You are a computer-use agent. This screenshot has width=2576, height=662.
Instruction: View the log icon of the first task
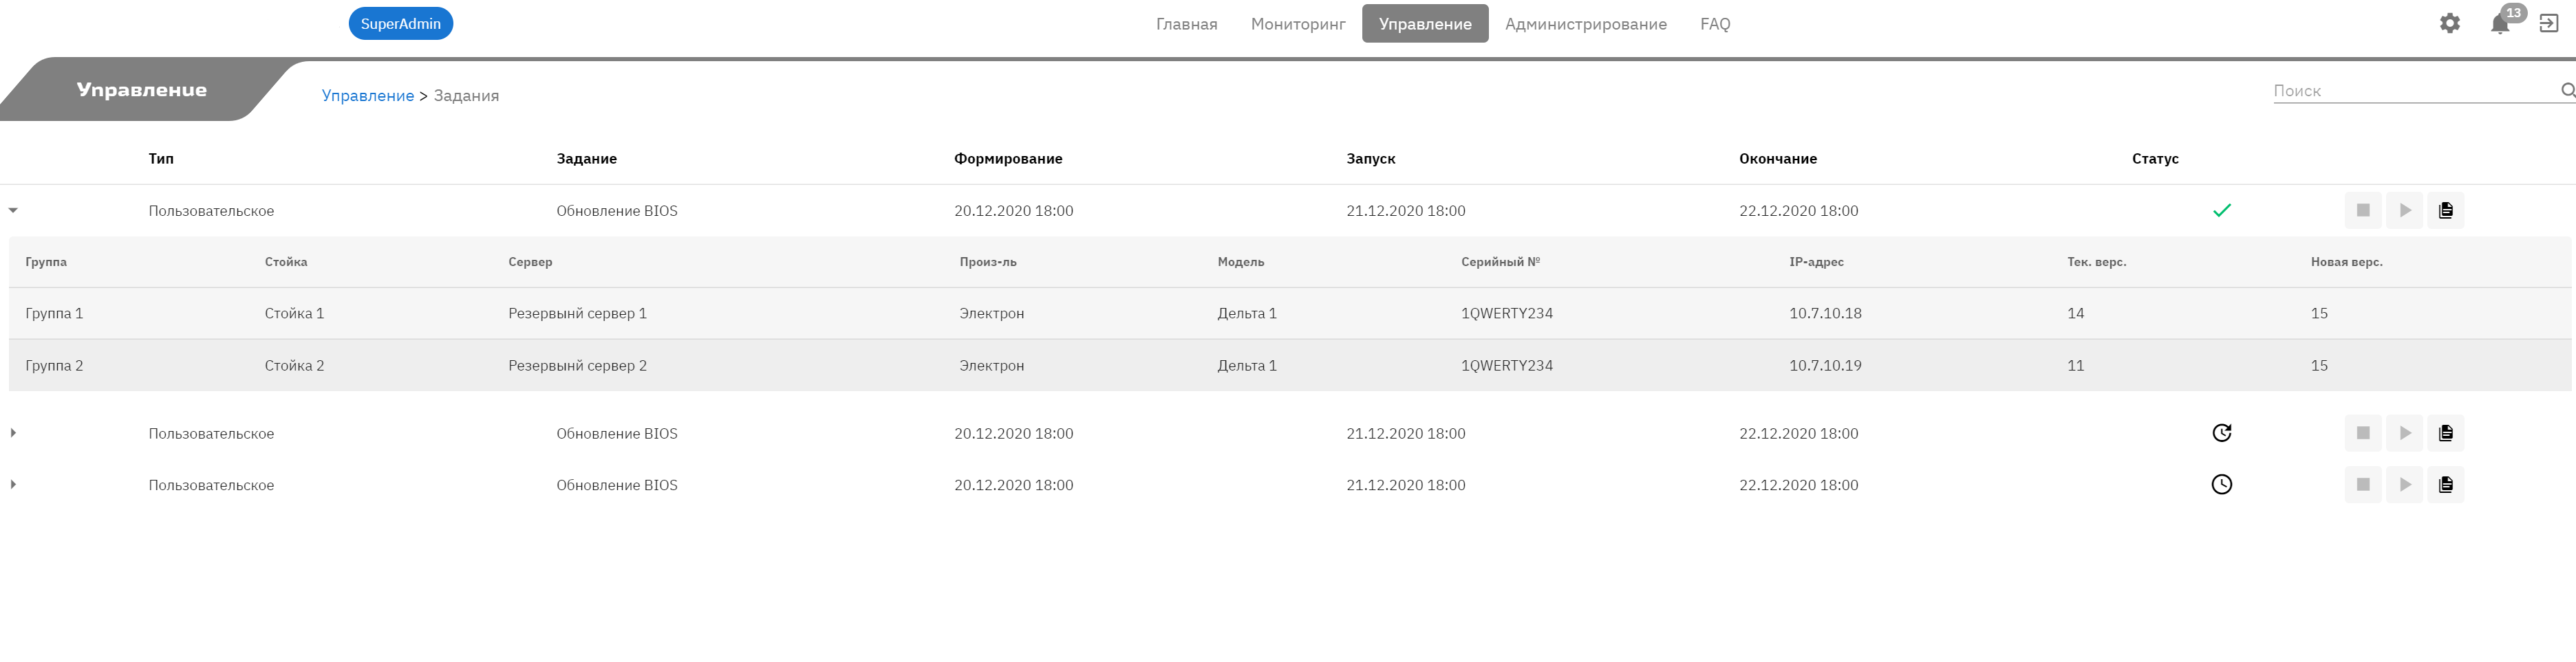click(x=2446, y=210)
